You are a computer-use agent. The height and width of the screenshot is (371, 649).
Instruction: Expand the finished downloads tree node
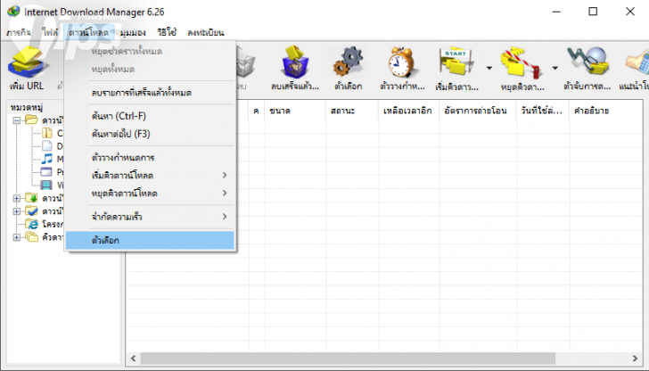(17, 211)
